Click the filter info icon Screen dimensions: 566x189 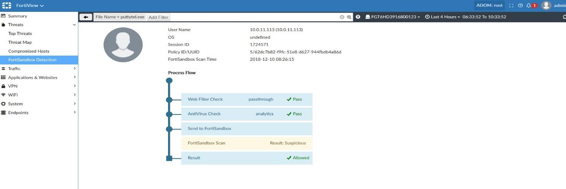coord(358,17)
